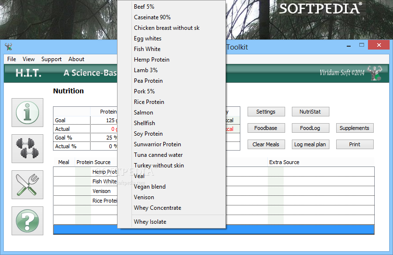This screenshot has width=393, height=255.
Task: Click Clear Meals button
Action: click(266, 144)
